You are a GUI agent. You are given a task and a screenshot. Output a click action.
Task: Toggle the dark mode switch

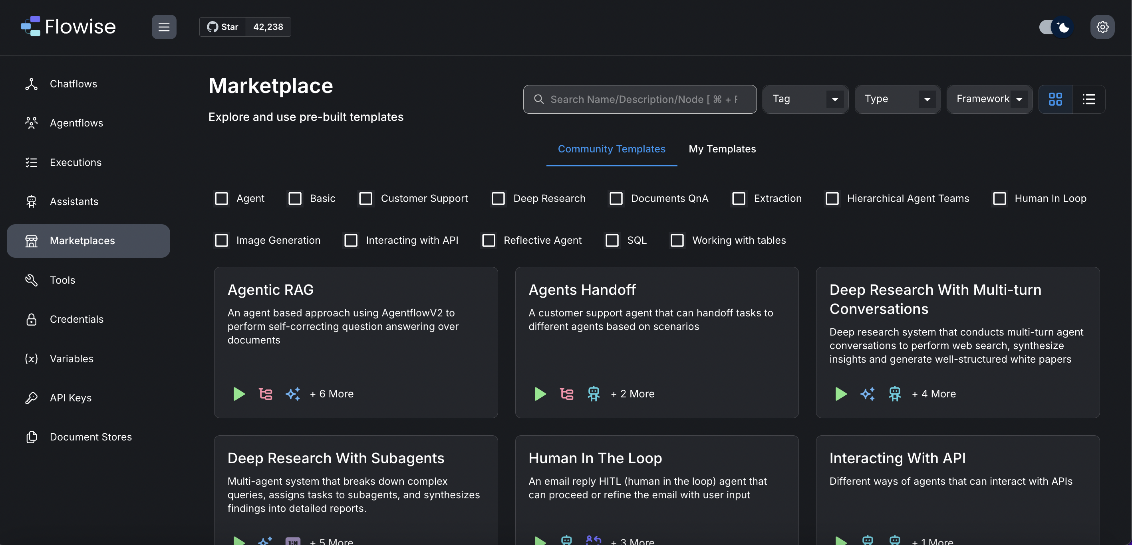tap(1056, 27)
